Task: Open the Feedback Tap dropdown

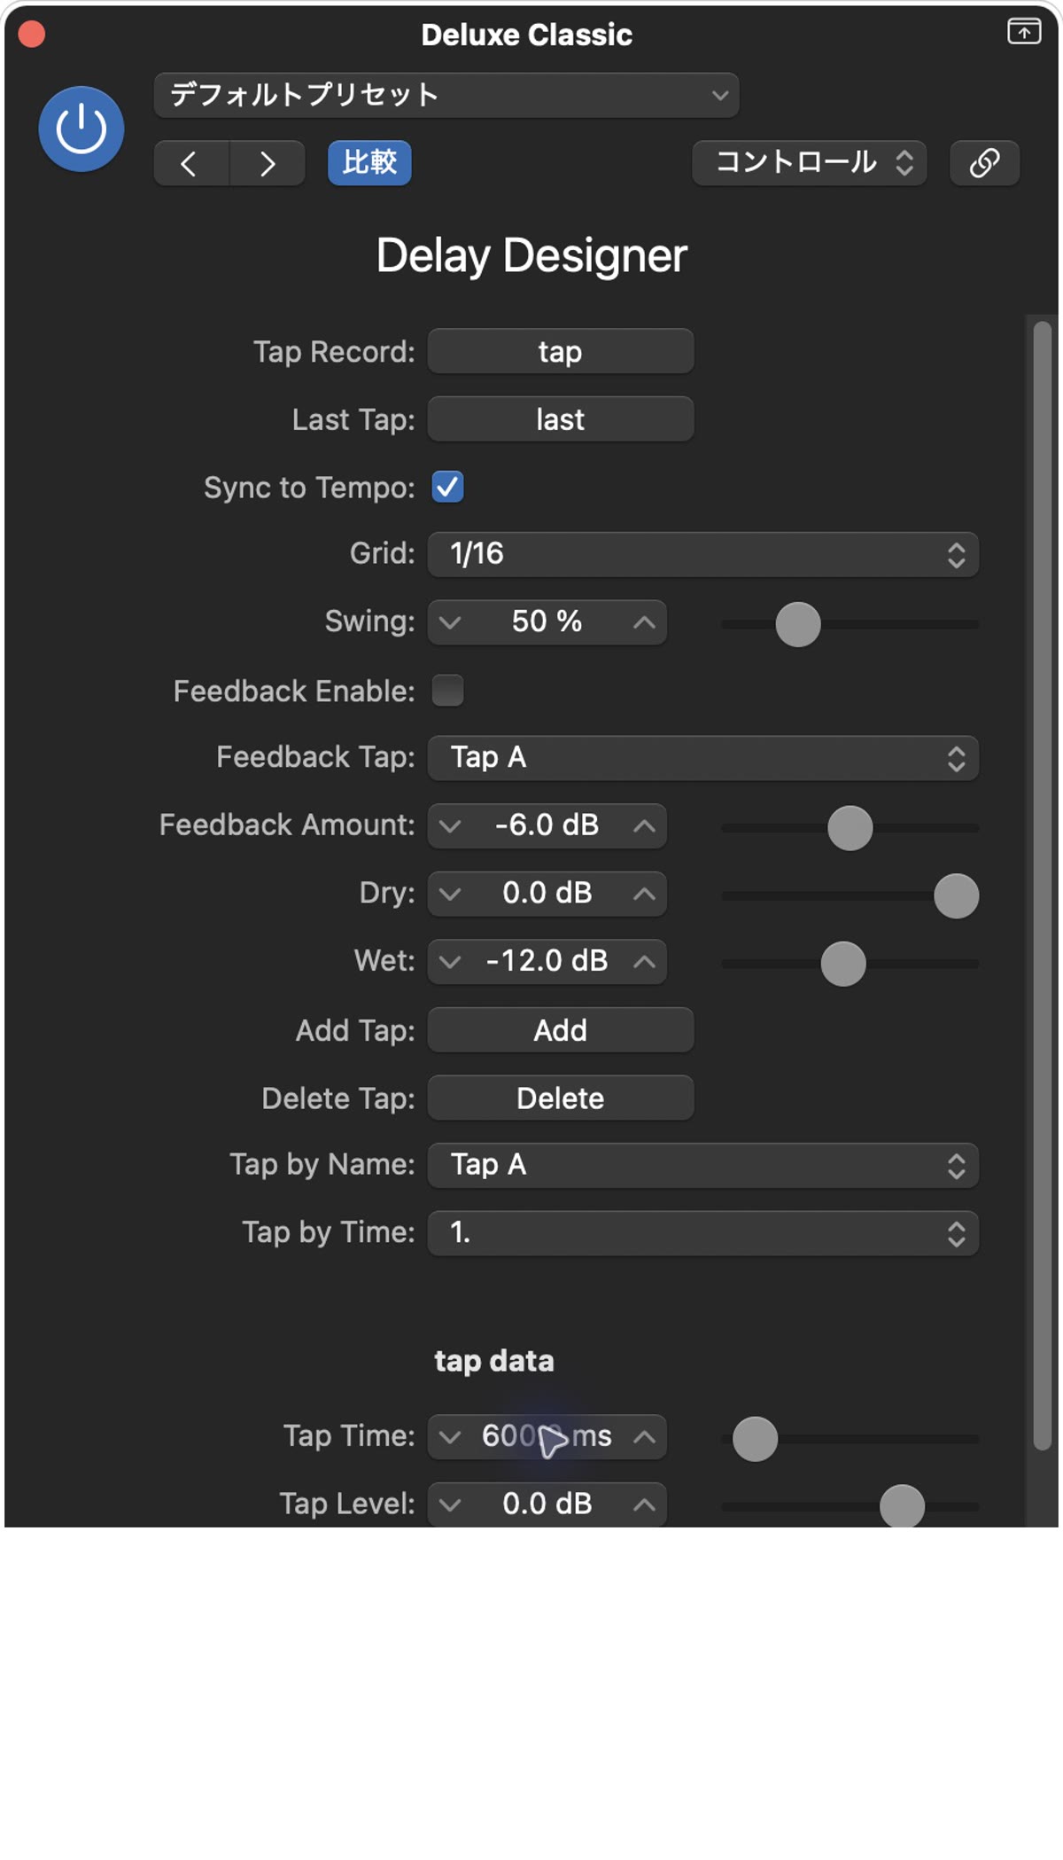Action: (703, 758)
